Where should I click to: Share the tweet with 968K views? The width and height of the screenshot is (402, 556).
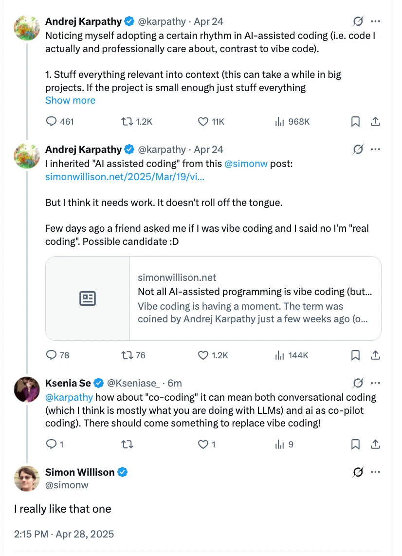[x=375, y=121]
